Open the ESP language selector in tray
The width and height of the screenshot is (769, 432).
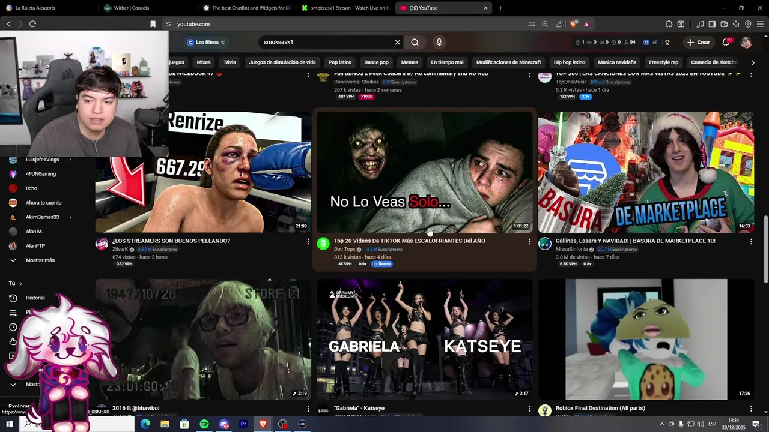coord(712,424)
